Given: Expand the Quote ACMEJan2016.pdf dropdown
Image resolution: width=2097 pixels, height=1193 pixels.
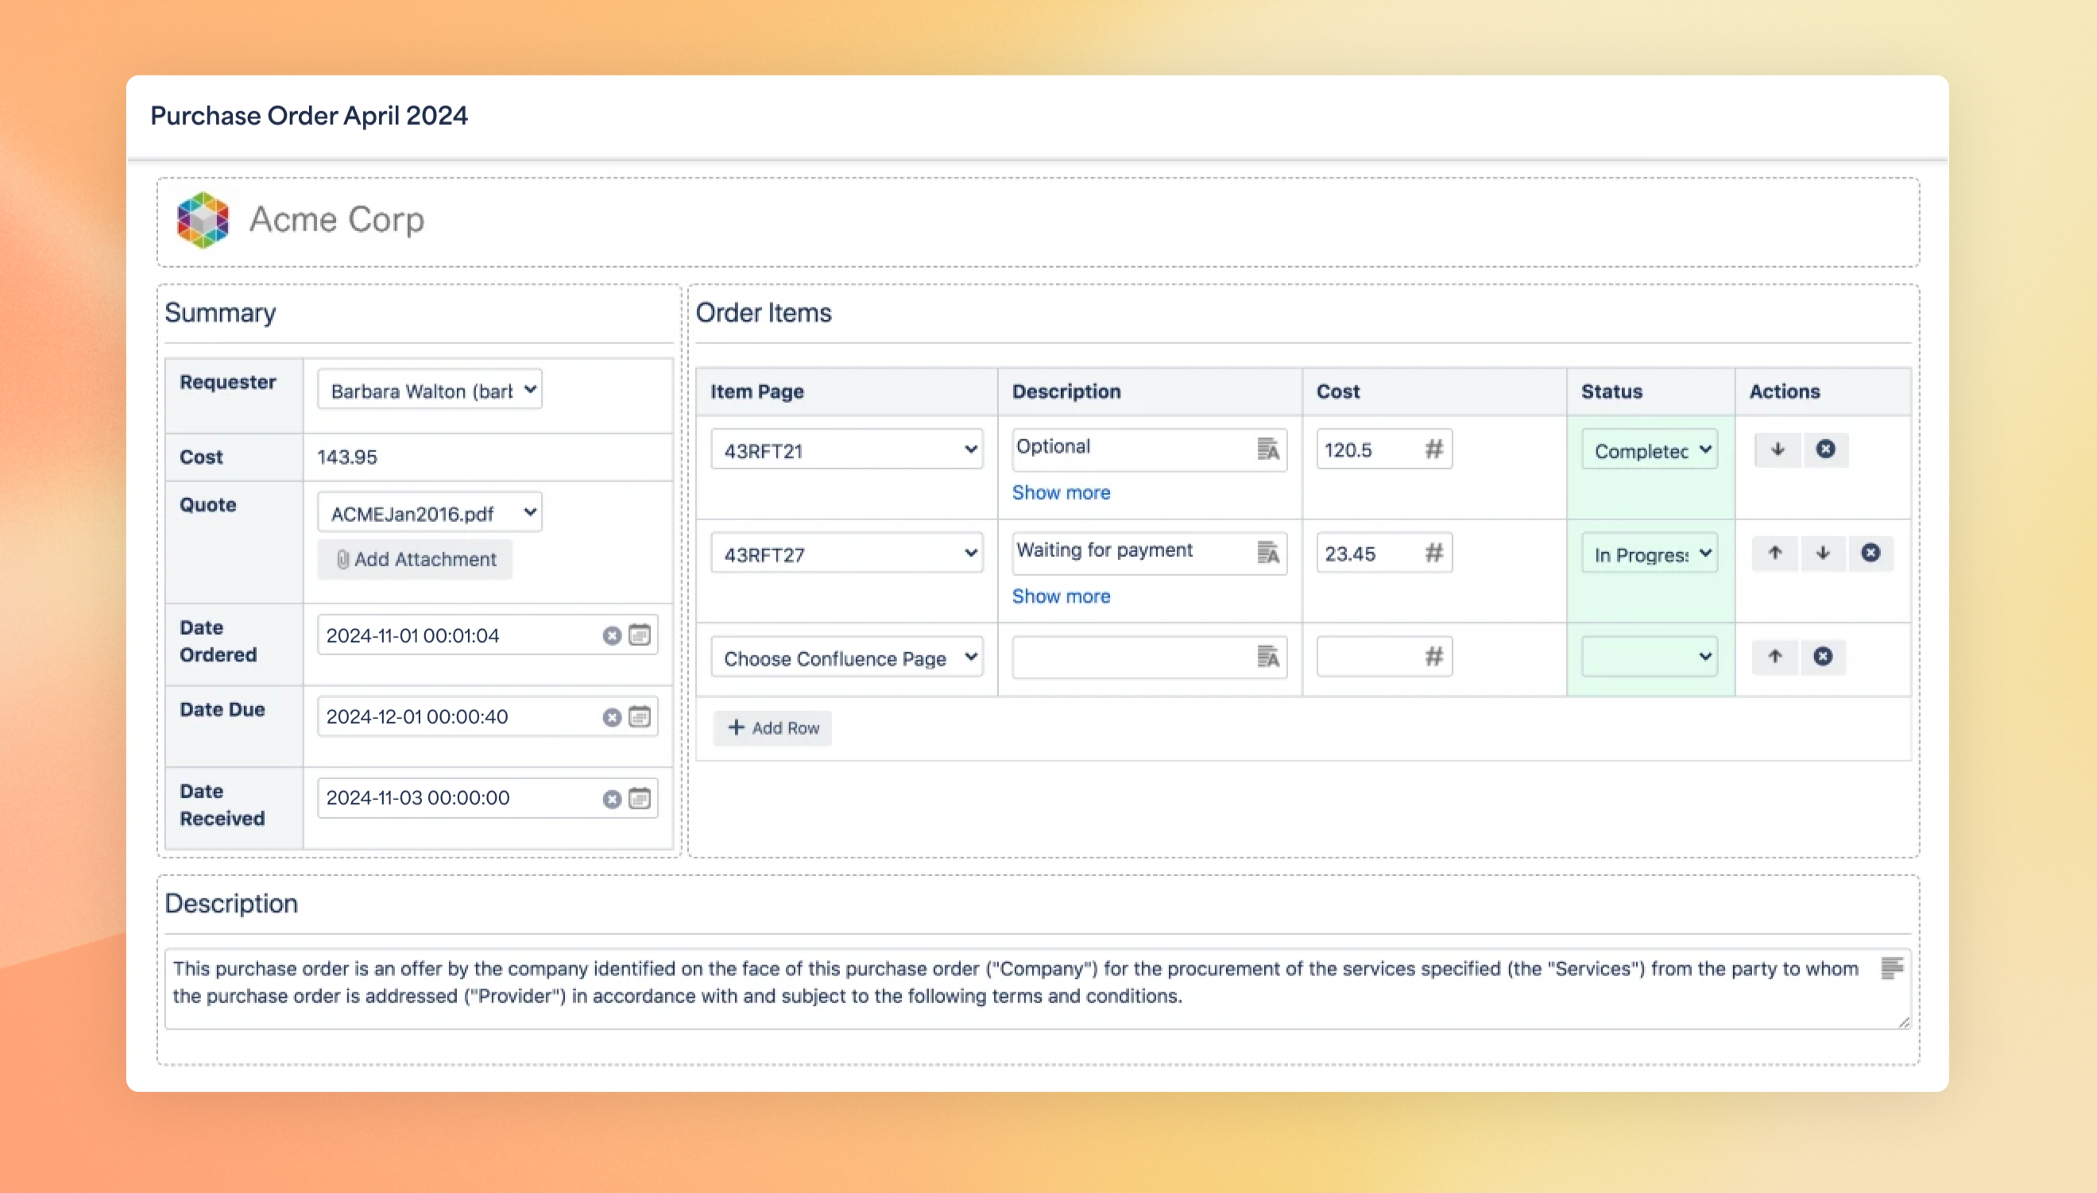Looking at the screenshot, I should [x=429, y=513].
